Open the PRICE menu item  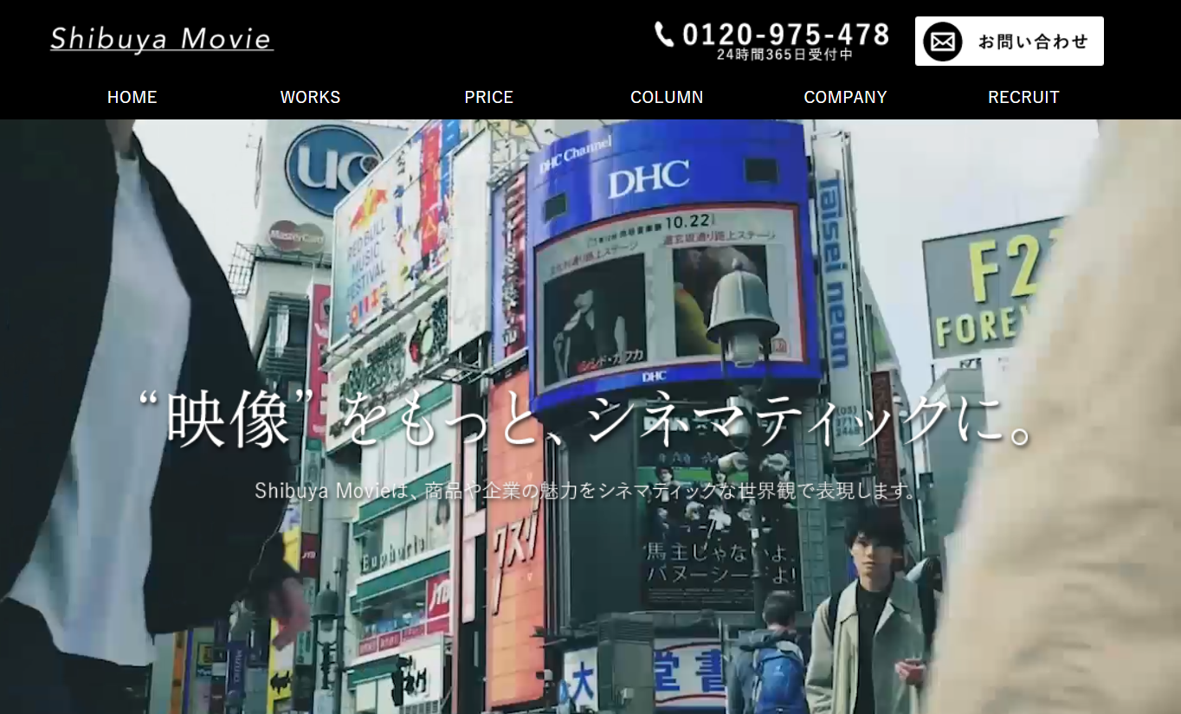point(488,97)
